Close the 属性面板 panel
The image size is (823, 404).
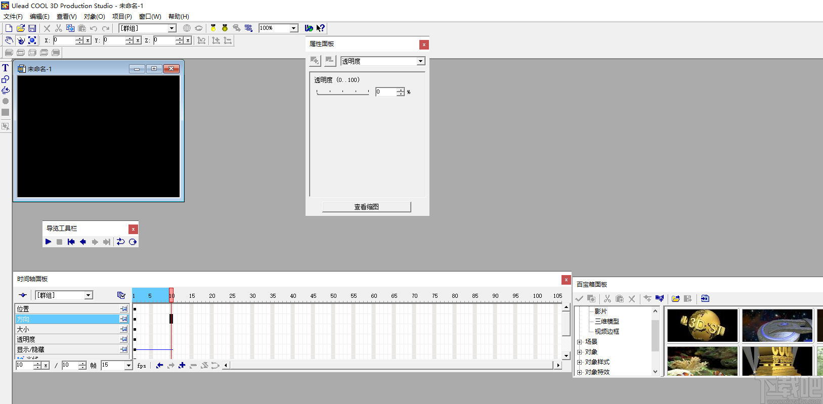(424, 44)
